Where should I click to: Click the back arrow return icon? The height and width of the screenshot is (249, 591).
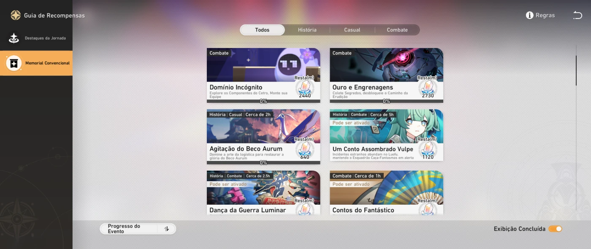577,15
